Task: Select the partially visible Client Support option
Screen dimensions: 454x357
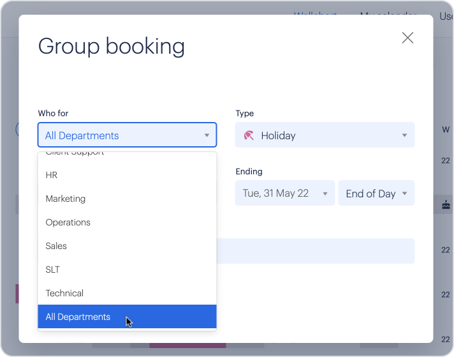Action: pyautogui.click(x=75, y=155)
